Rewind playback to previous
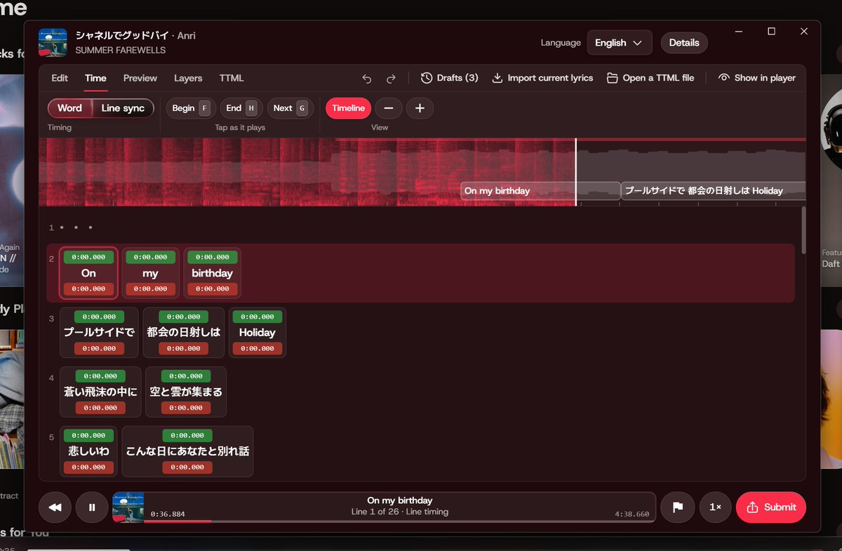The width and height of the screenshot is (842, 551). [x=55, y=507]
